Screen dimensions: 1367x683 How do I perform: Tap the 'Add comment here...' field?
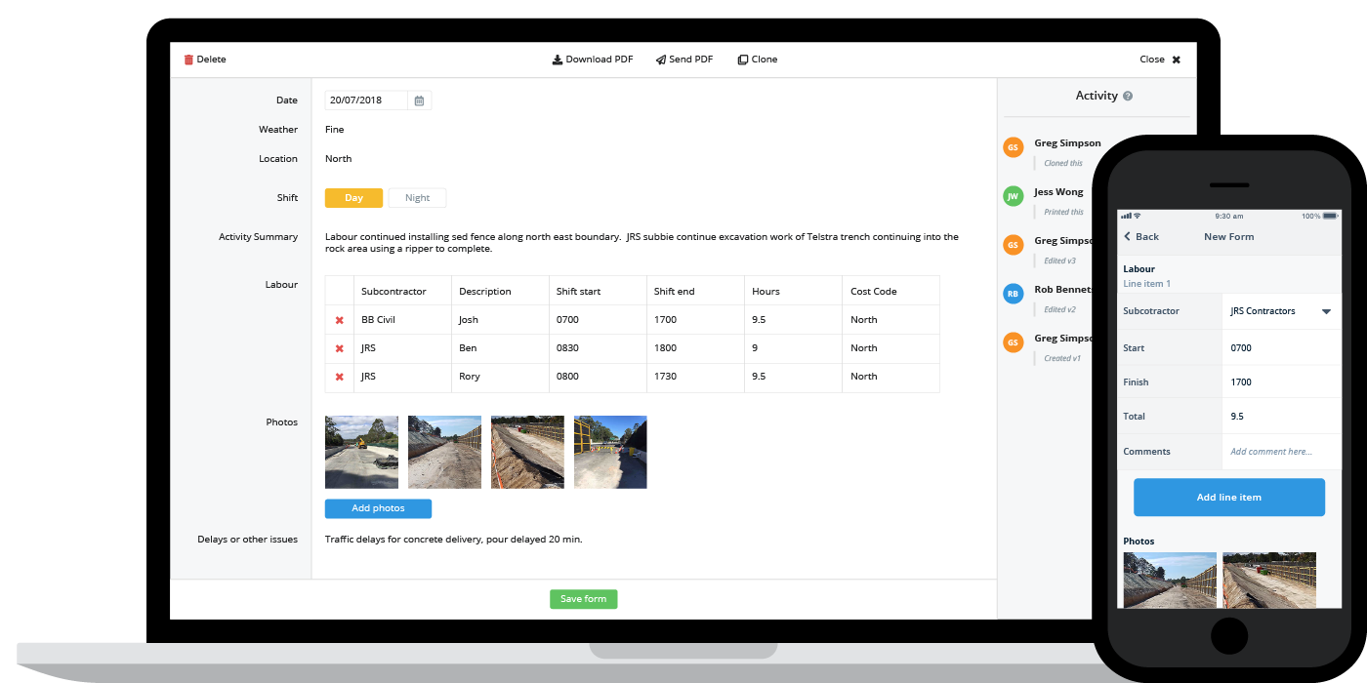[1281, 452]
